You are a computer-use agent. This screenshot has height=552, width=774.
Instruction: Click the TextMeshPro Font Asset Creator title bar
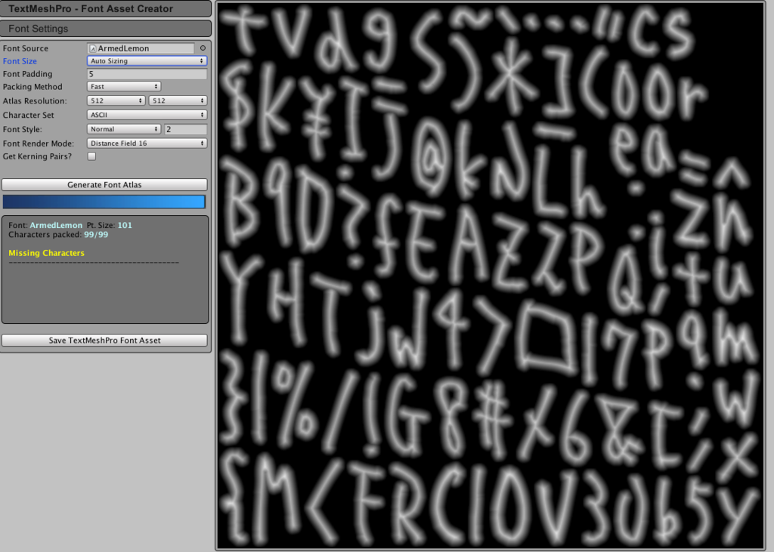click(106, 8)
